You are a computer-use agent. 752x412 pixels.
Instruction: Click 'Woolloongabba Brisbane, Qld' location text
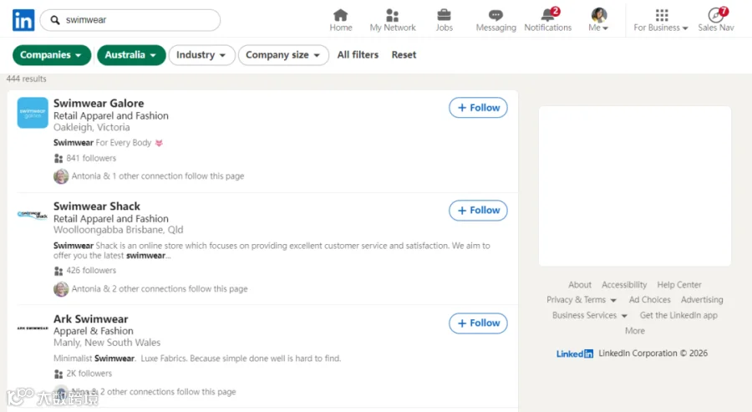[x=119, y=230]
